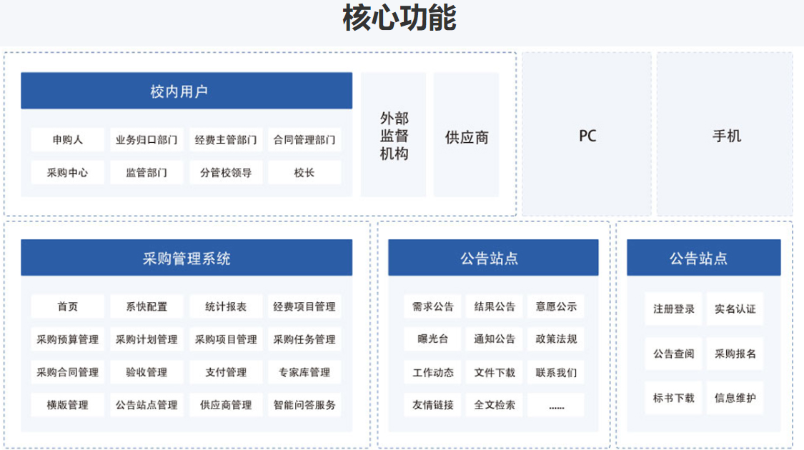The height and width of the screenshot is (450, 804).
Task: Select the 外部监督机构 panel
Action: [394, 135]
